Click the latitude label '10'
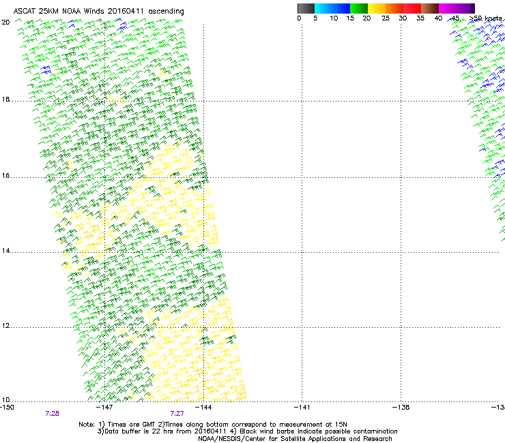 (5, 400)
